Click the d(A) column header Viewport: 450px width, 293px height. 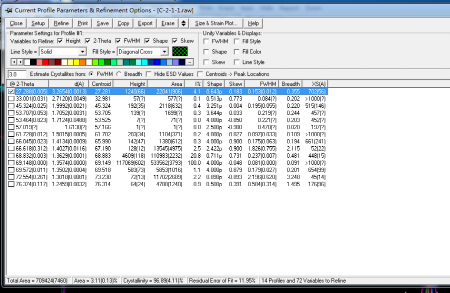click(69, 84)
